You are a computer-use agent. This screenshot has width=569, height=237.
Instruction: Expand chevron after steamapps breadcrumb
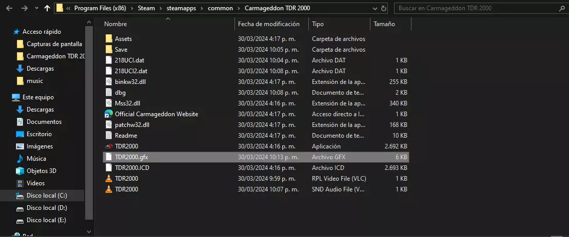pos(202,8)
